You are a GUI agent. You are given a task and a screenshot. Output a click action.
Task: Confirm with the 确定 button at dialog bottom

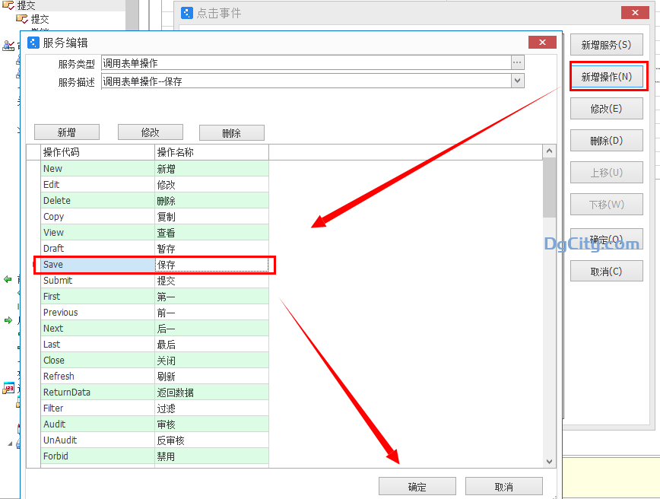(x=417, y=485)
